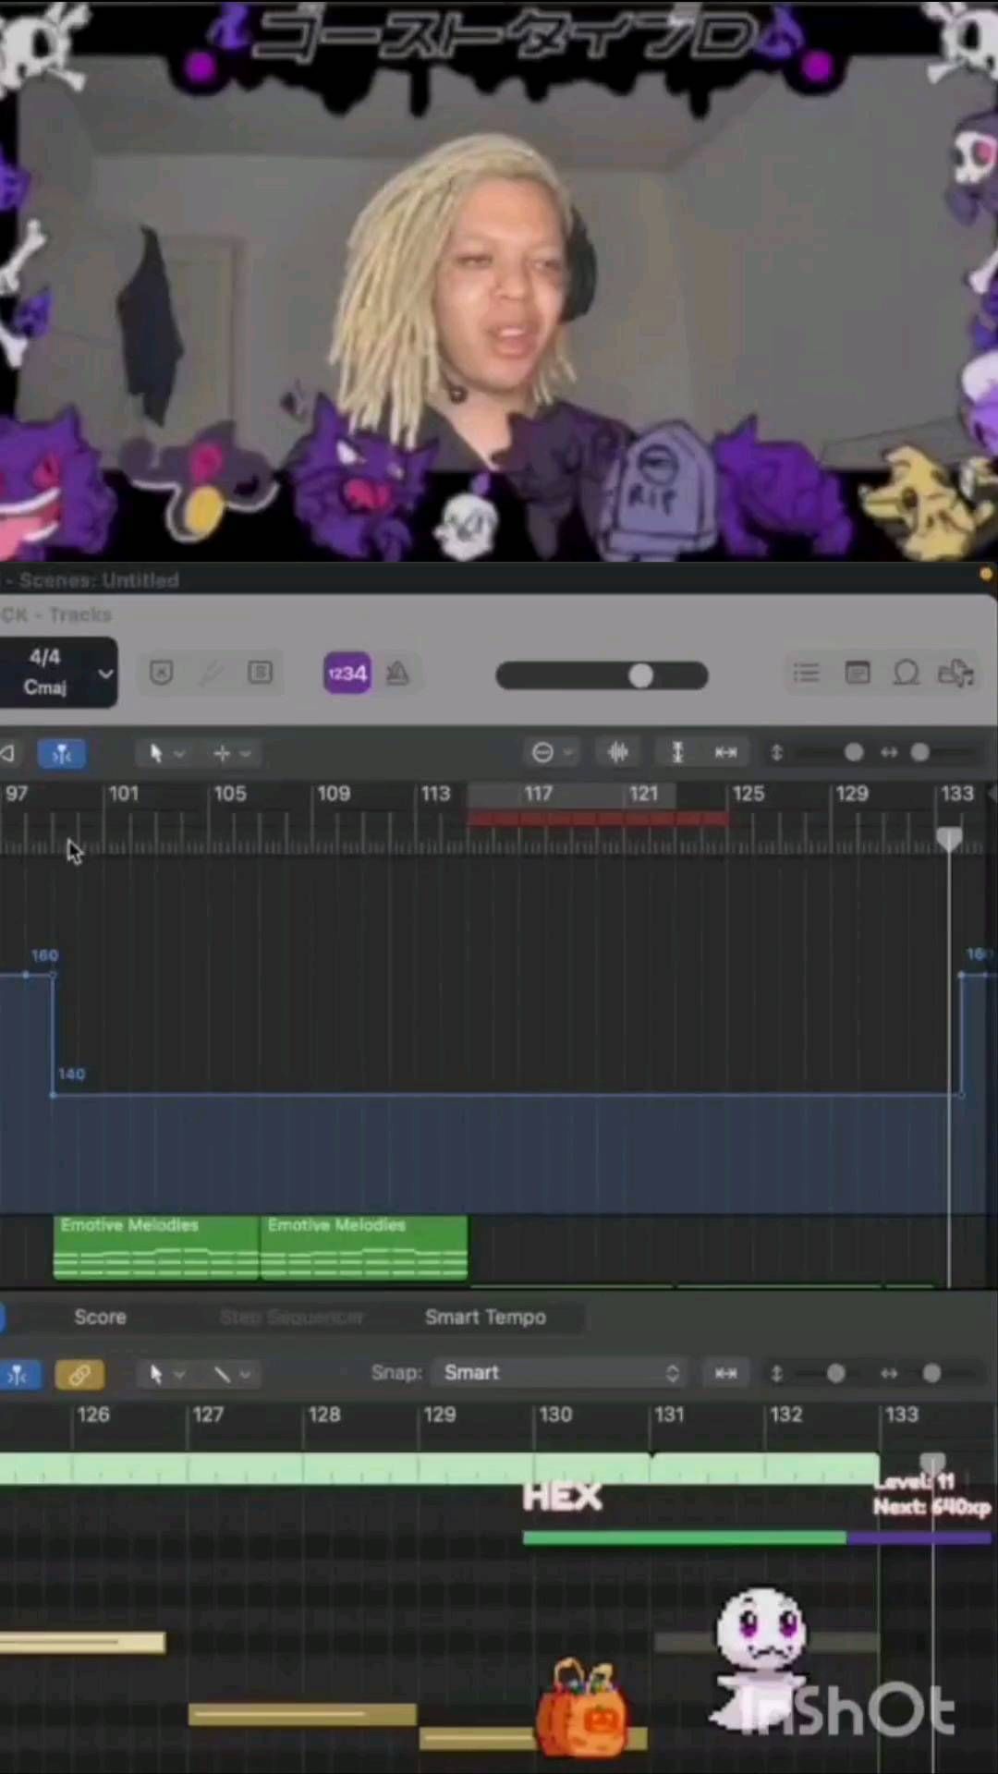Click the master volume slider knob
Viewport: 998px width, 1774px height.
640,676
